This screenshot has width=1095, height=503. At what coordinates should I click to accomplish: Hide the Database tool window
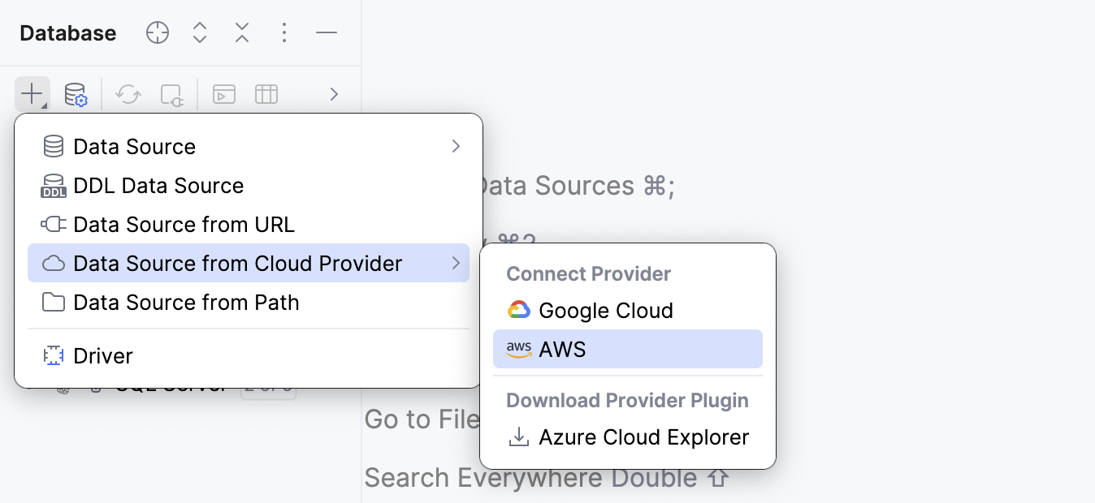[x=326, y=32]
